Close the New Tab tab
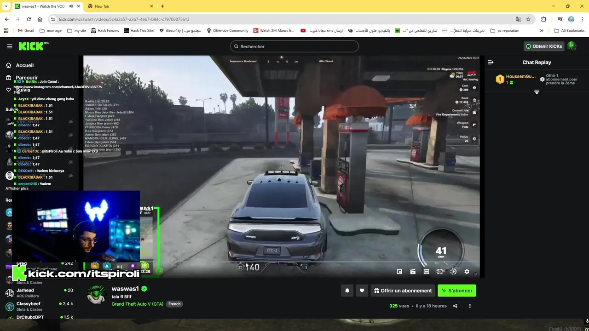Screen dimensions: 589x331 click(x=151, y=6)
